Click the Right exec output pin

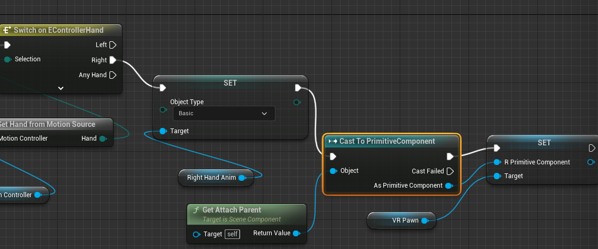point(113,60)
